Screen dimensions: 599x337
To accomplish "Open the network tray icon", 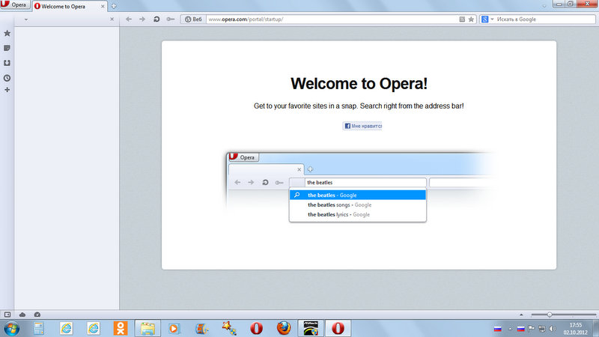I will pos(542,329).
